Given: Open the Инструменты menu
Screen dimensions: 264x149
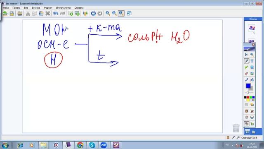Looking at the screenshot, I should pos(63,8).
